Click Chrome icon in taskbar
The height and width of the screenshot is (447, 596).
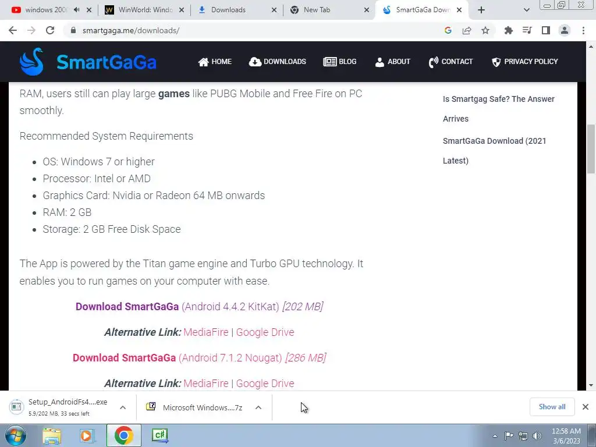click(123, 435)
